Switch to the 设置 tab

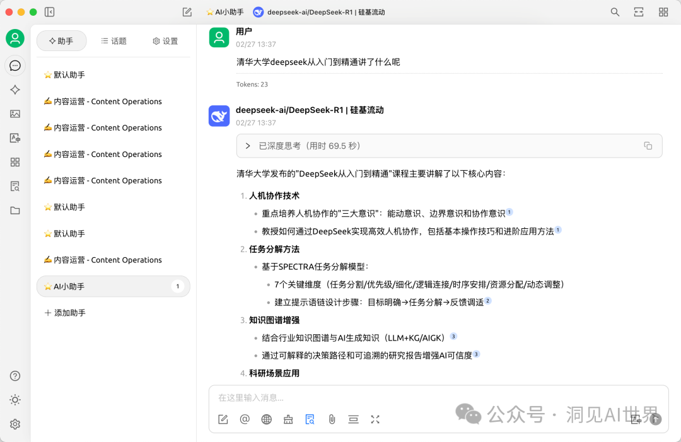pyautogui.click(x=165, y=41)
